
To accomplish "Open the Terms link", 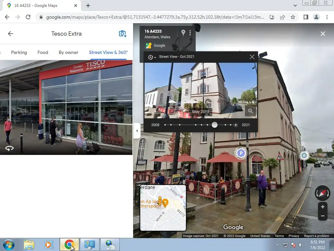I will coord(279,236).
